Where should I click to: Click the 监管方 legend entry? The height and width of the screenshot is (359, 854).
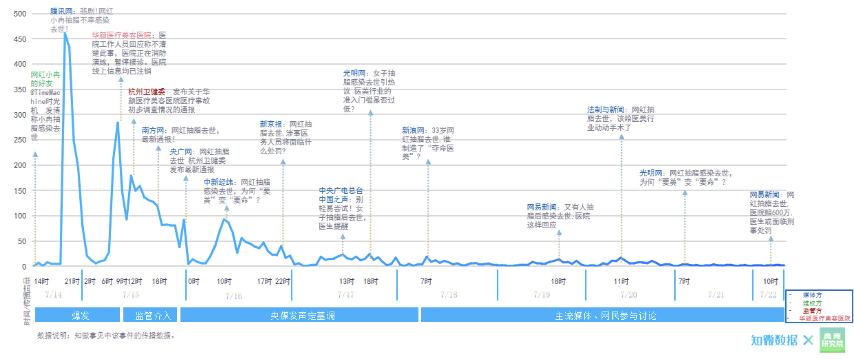[812, 311]
